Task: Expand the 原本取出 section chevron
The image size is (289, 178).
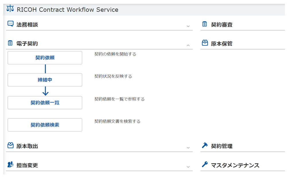Action: click(x=188, y=148)
